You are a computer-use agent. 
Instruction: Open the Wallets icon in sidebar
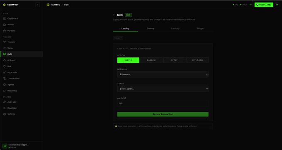(5, 25)
